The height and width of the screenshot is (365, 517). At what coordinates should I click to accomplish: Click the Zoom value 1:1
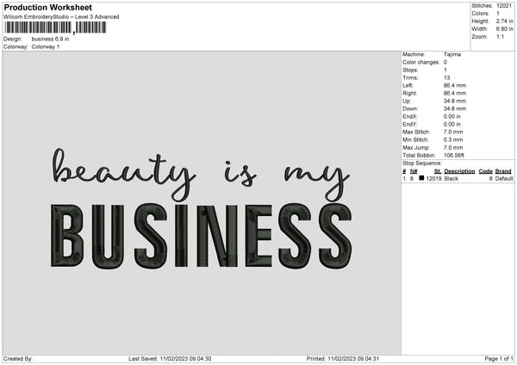coord(500,36)
